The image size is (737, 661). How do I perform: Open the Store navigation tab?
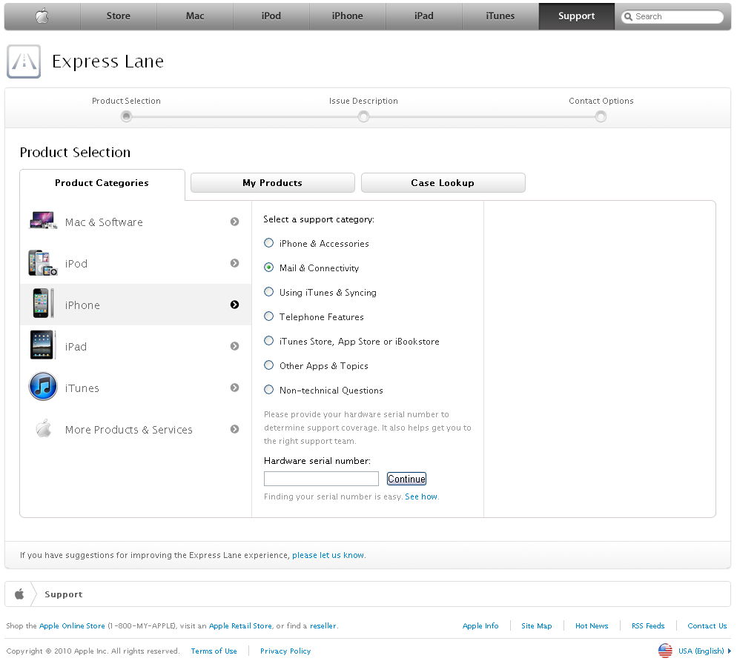coord(119,16)
